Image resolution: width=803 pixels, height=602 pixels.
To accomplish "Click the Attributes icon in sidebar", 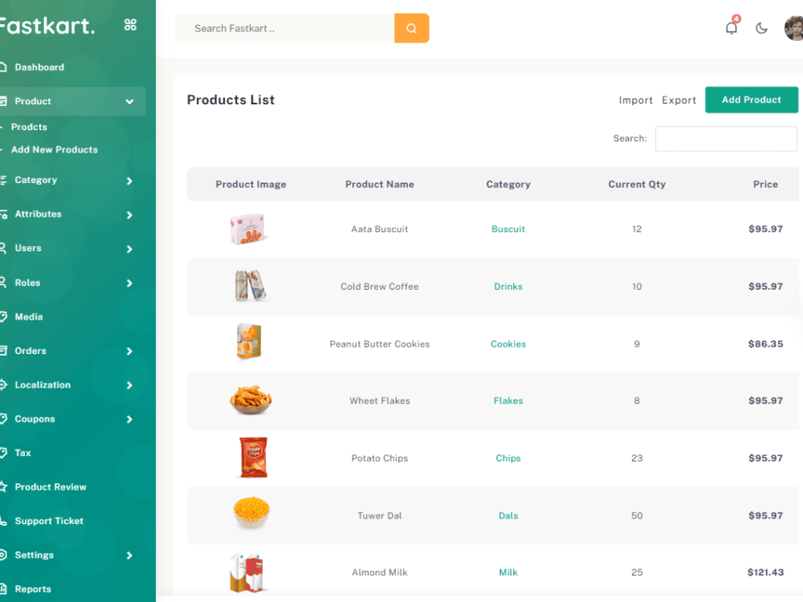I will point(3,214).
